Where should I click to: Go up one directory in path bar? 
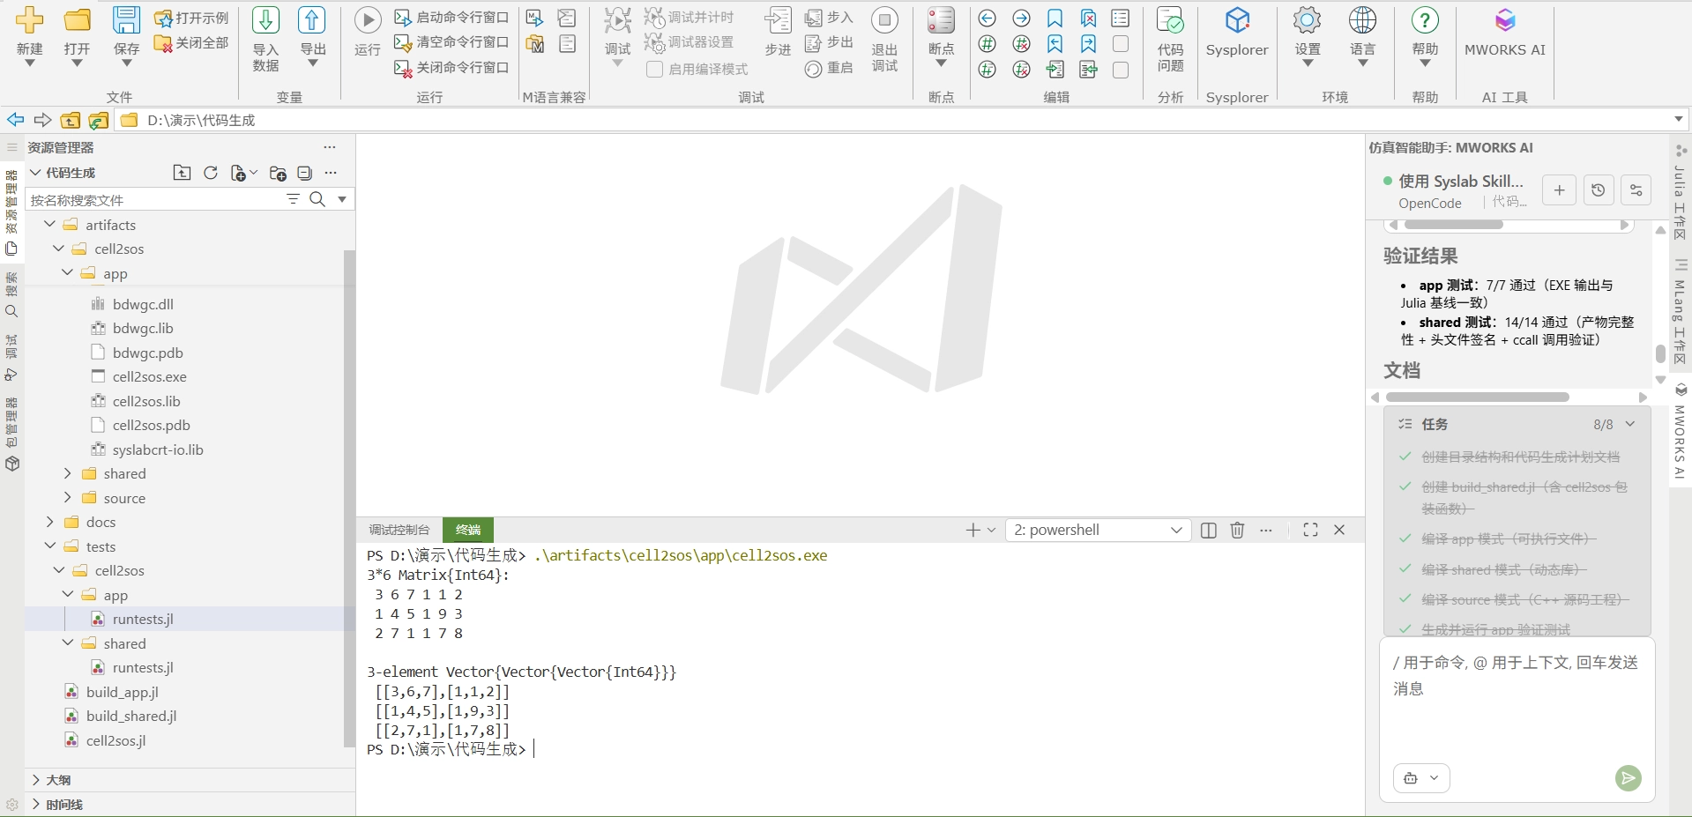[x=71, y=120]
